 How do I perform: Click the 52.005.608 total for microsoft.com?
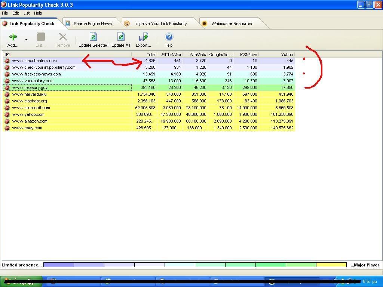[145, 108]
